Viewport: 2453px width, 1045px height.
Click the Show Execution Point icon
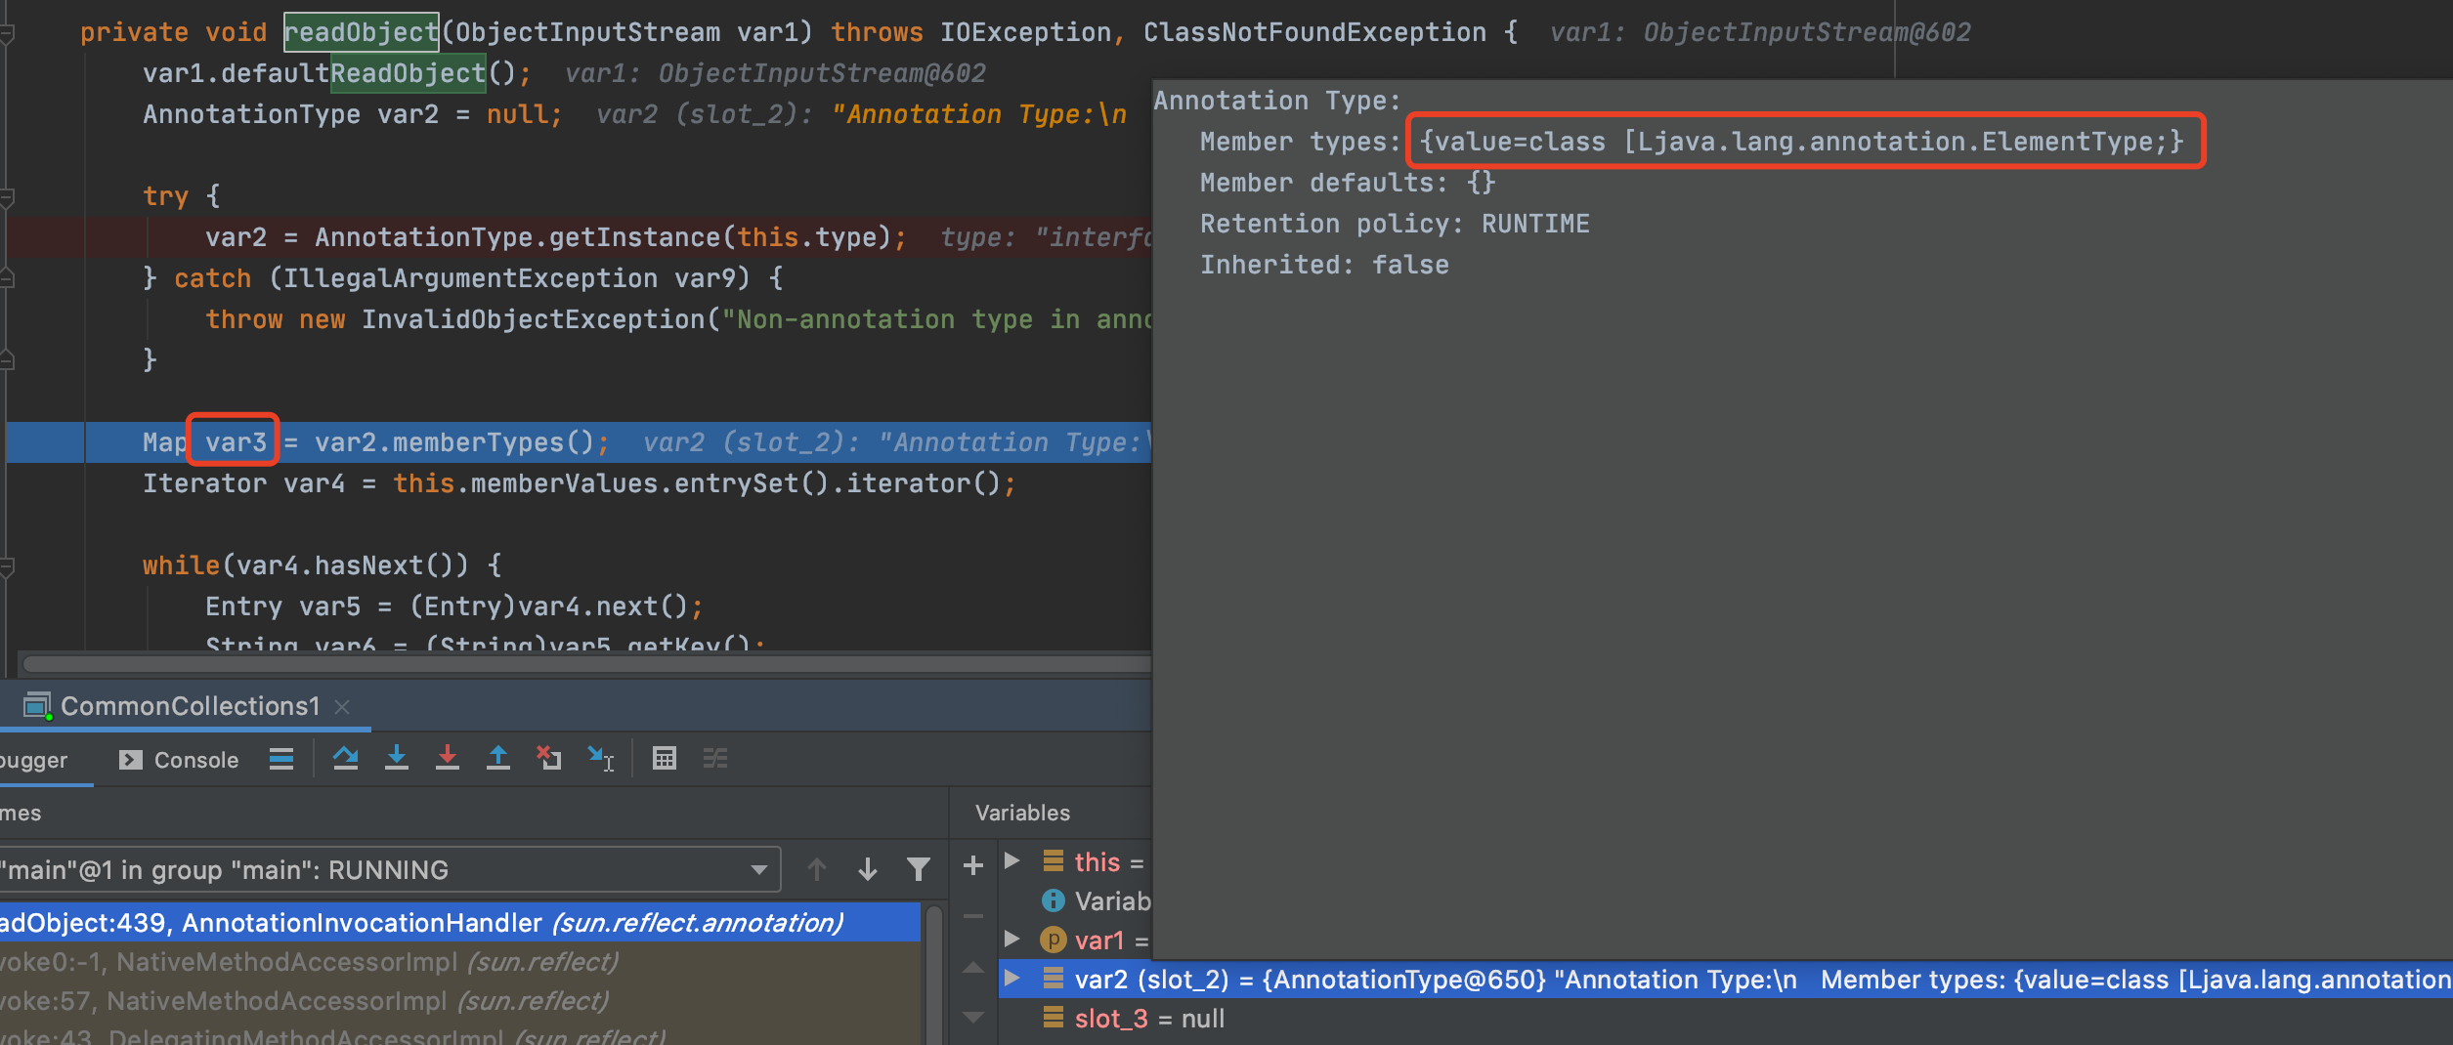pyautogui.click(x=281, y=759)
